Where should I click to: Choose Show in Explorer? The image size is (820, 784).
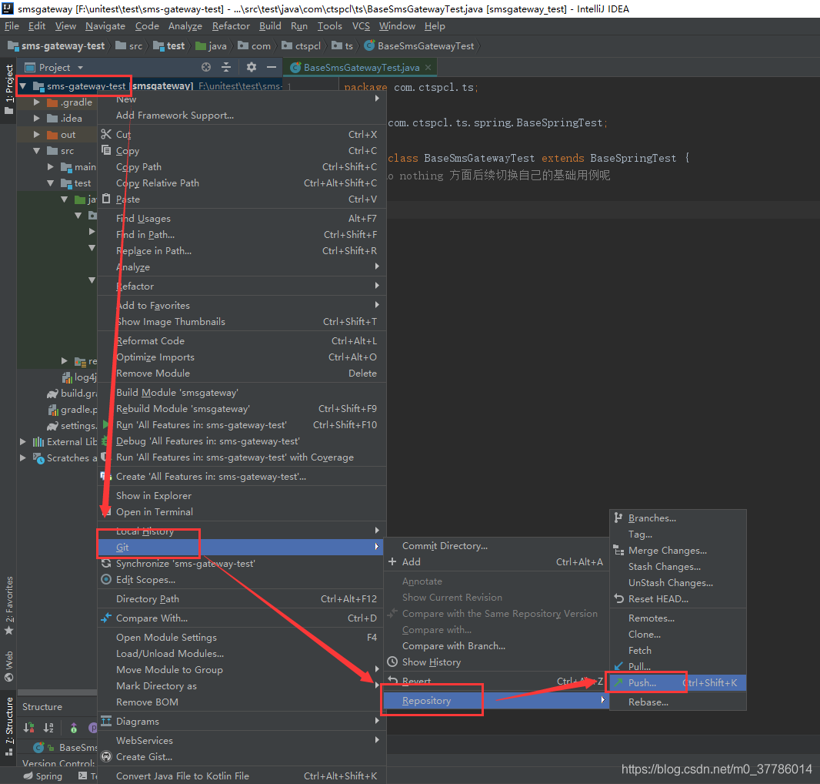click(241, 495)
